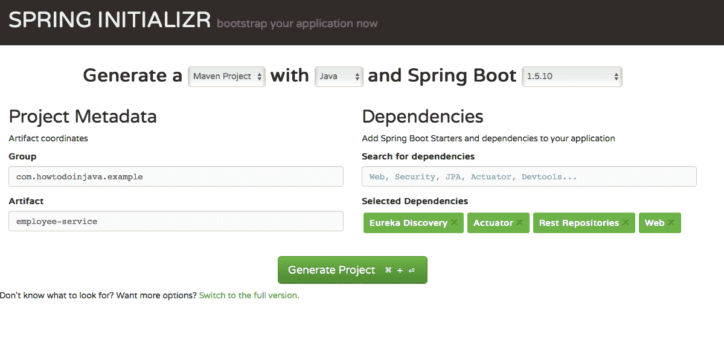Remove the Actuator dependency via its X
724x337 pixels.
click(x=519, y=223)
